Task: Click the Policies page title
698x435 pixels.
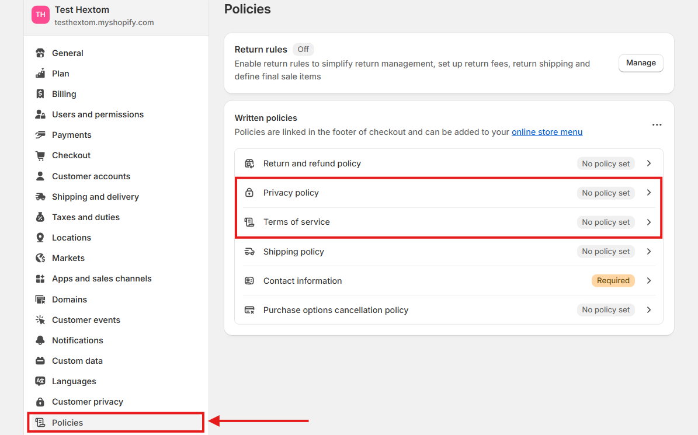Action: 248,9
